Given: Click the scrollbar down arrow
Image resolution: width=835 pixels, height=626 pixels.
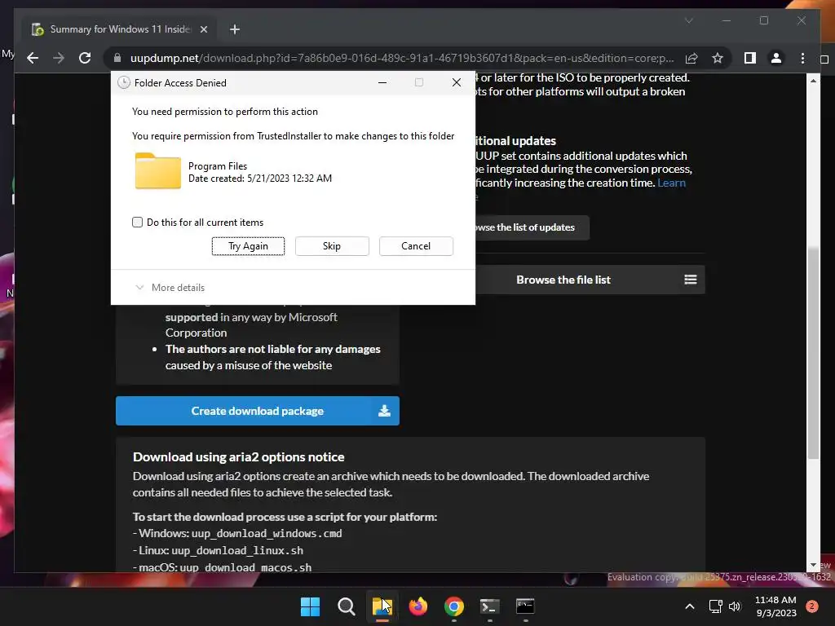Looking at the screenshot, I should click(x=813, y=565).
